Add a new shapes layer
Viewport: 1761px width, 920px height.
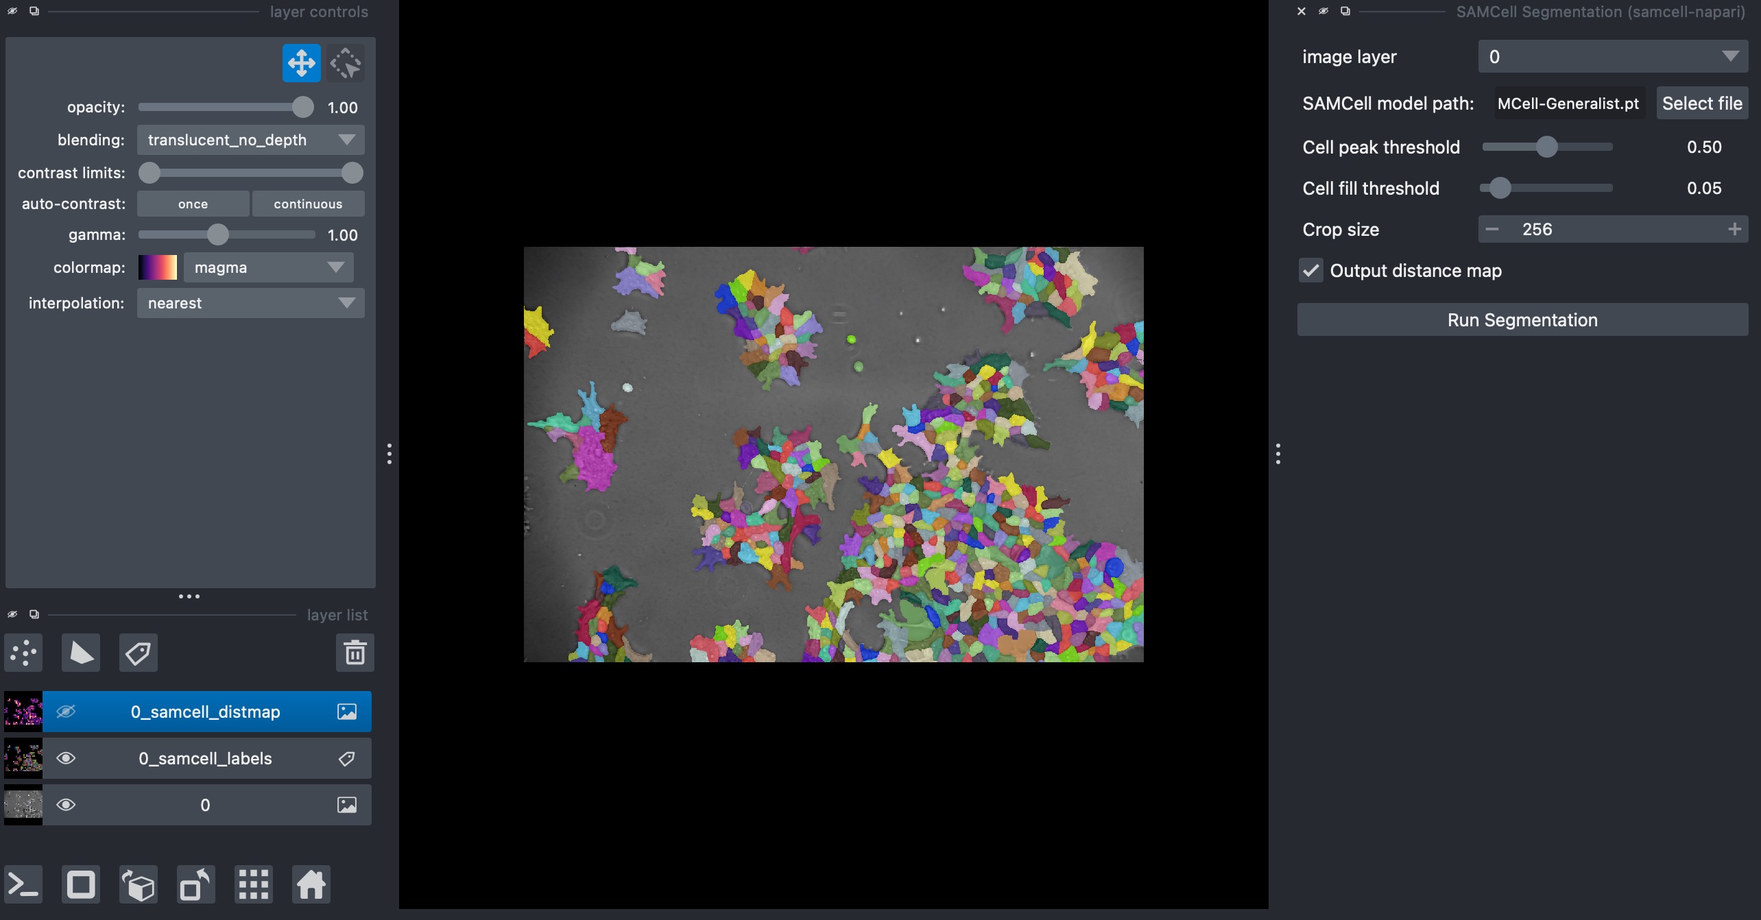pyautogui.click(x=81, y=653)
